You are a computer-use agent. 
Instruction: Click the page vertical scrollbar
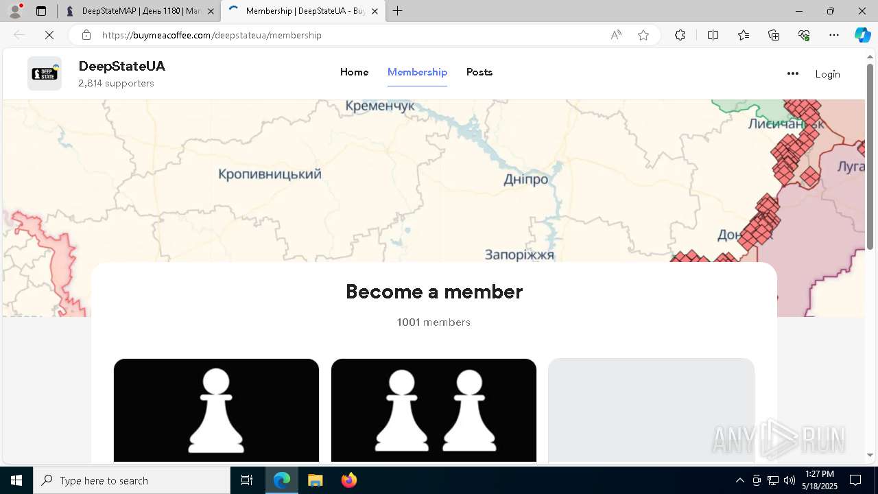point(870,156)
